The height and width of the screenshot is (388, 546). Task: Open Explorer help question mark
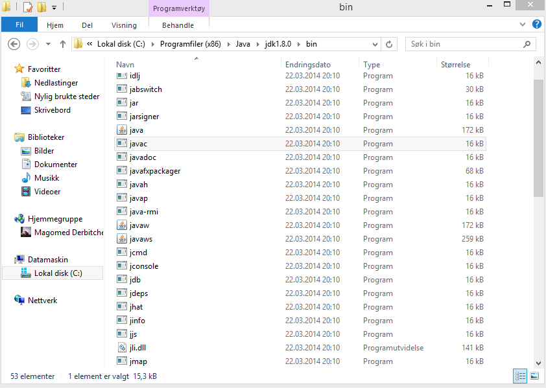click(537, 24)
